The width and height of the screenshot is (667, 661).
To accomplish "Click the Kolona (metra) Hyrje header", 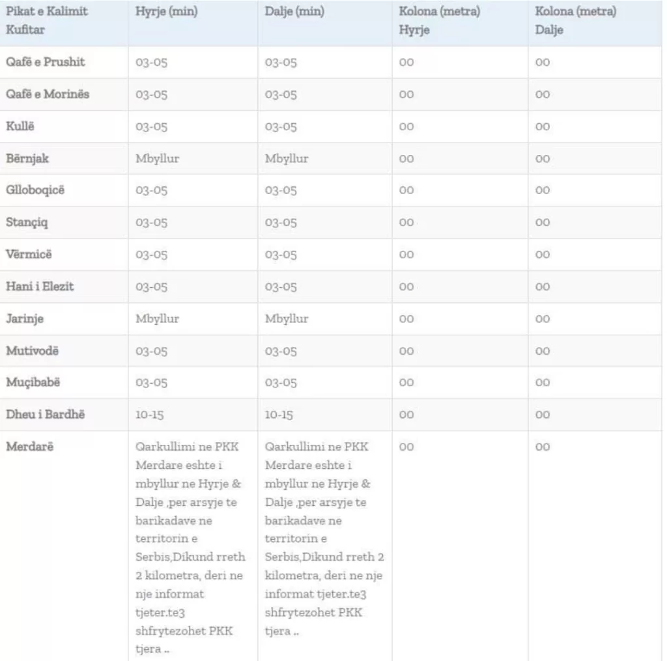I will coord(440,20).
